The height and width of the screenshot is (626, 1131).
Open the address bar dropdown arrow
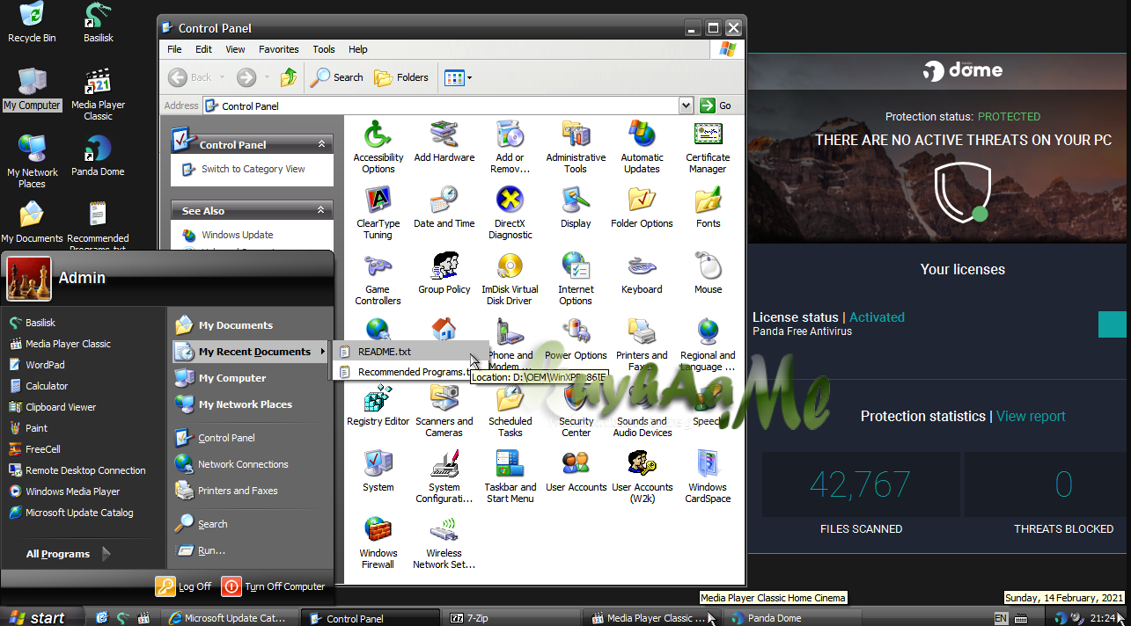tap(687, 106)
